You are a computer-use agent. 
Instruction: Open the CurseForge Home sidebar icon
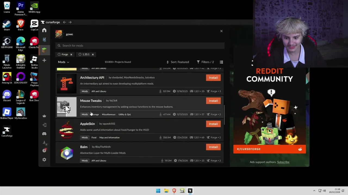coord(44,30)
